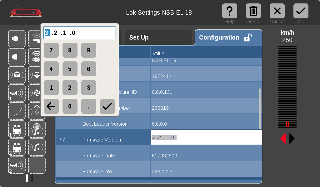320x187 pixels.
Task: Select the '246.0.0.3' firmware info value
Action: [206, 169]
